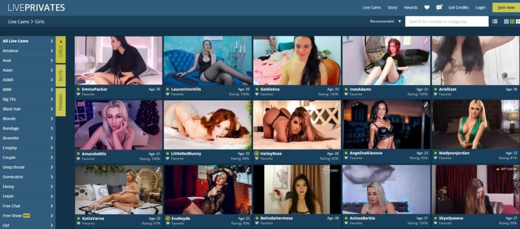Switch to list view icon
Image resolution: width=520 pixels, height=229 pixels.
tap(495, 21)
